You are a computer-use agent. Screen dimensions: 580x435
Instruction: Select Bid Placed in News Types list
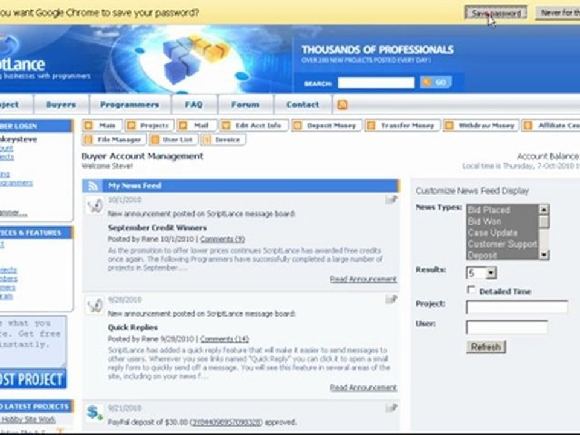501,210
